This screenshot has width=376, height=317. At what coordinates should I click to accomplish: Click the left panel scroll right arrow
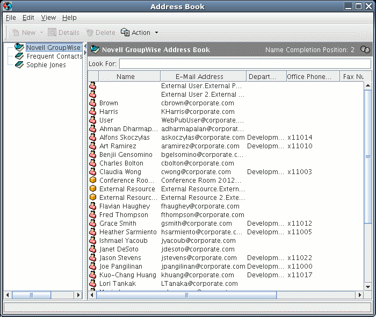pos(78,295)
